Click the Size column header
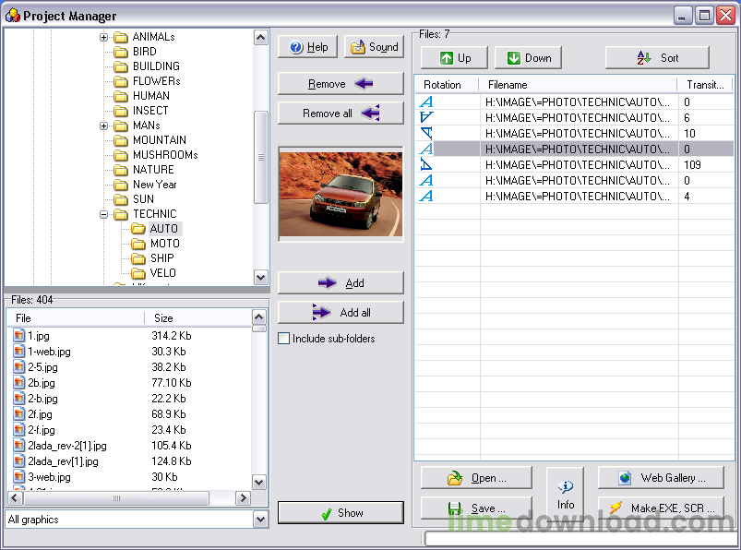Viewport: 741px width, 550px height. [x=197, y=317]
